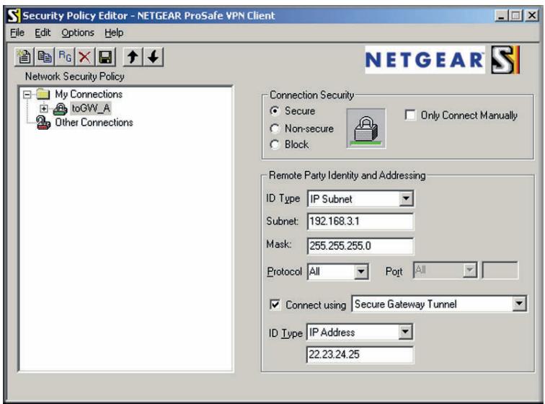Viewport: 545px width, 404px height.
Task: Click the red X delete icon
Action: (84, 57)
